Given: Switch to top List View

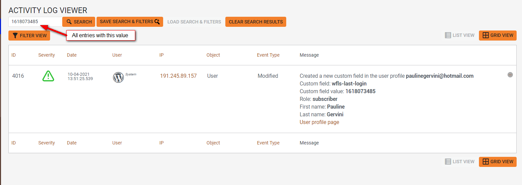Looking at the screenshot, I should [459, 35].
